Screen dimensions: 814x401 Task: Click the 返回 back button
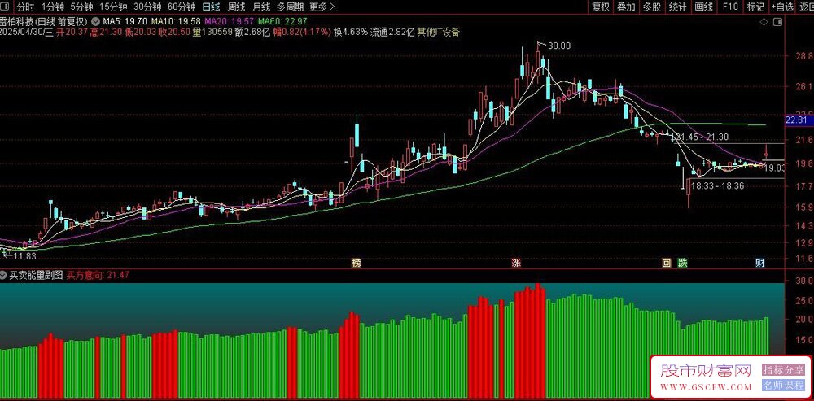806,7
